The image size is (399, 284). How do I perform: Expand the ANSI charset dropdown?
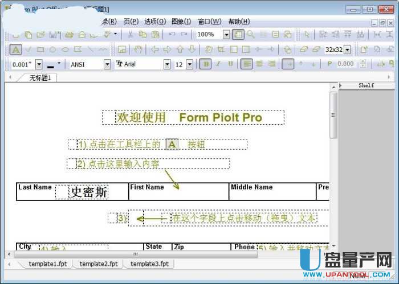pos(107,64)
